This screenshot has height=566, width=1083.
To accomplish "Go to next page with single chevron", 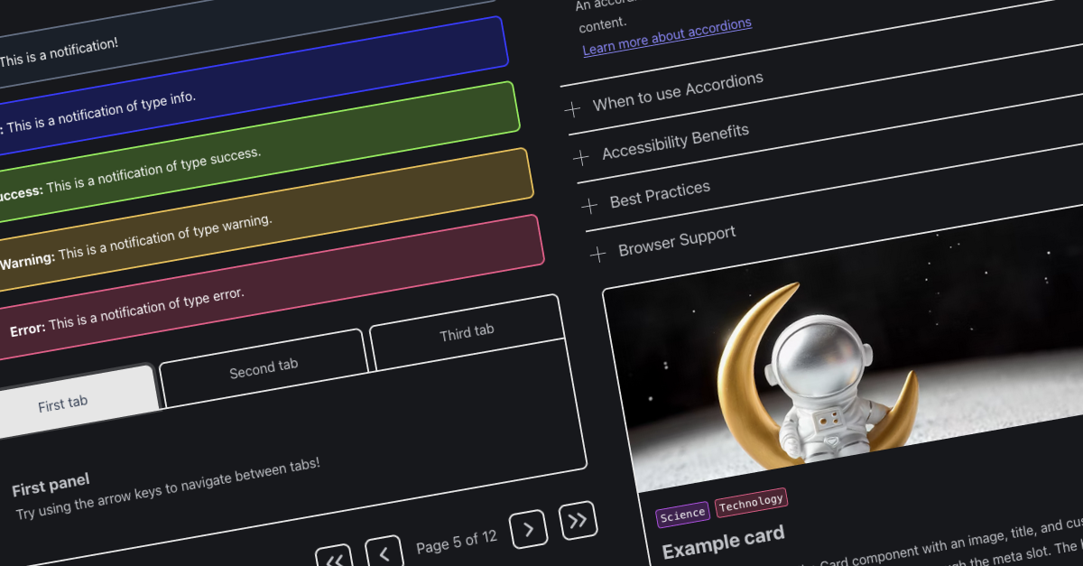I will coord(528,529).
